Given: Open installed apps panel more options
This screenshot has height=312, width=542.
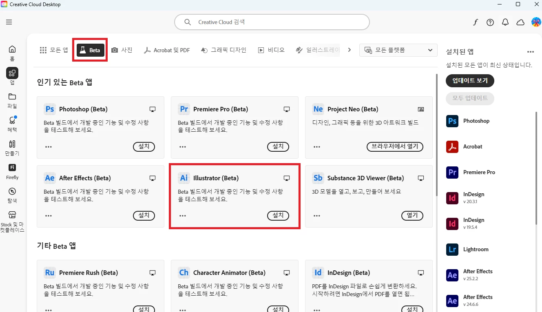Looking at the screenshot, I should (531, 52).
